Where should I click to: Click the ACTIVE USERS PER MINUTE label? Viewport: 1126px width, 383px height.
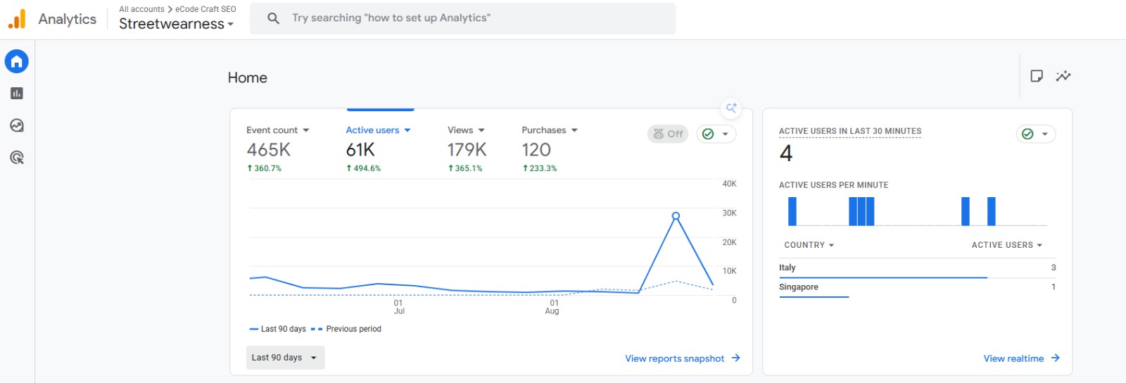[x=833, y=185]
